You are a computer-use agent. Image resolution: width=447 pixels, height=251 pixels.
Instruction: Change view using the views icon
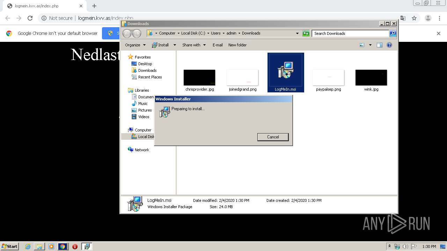362,45
